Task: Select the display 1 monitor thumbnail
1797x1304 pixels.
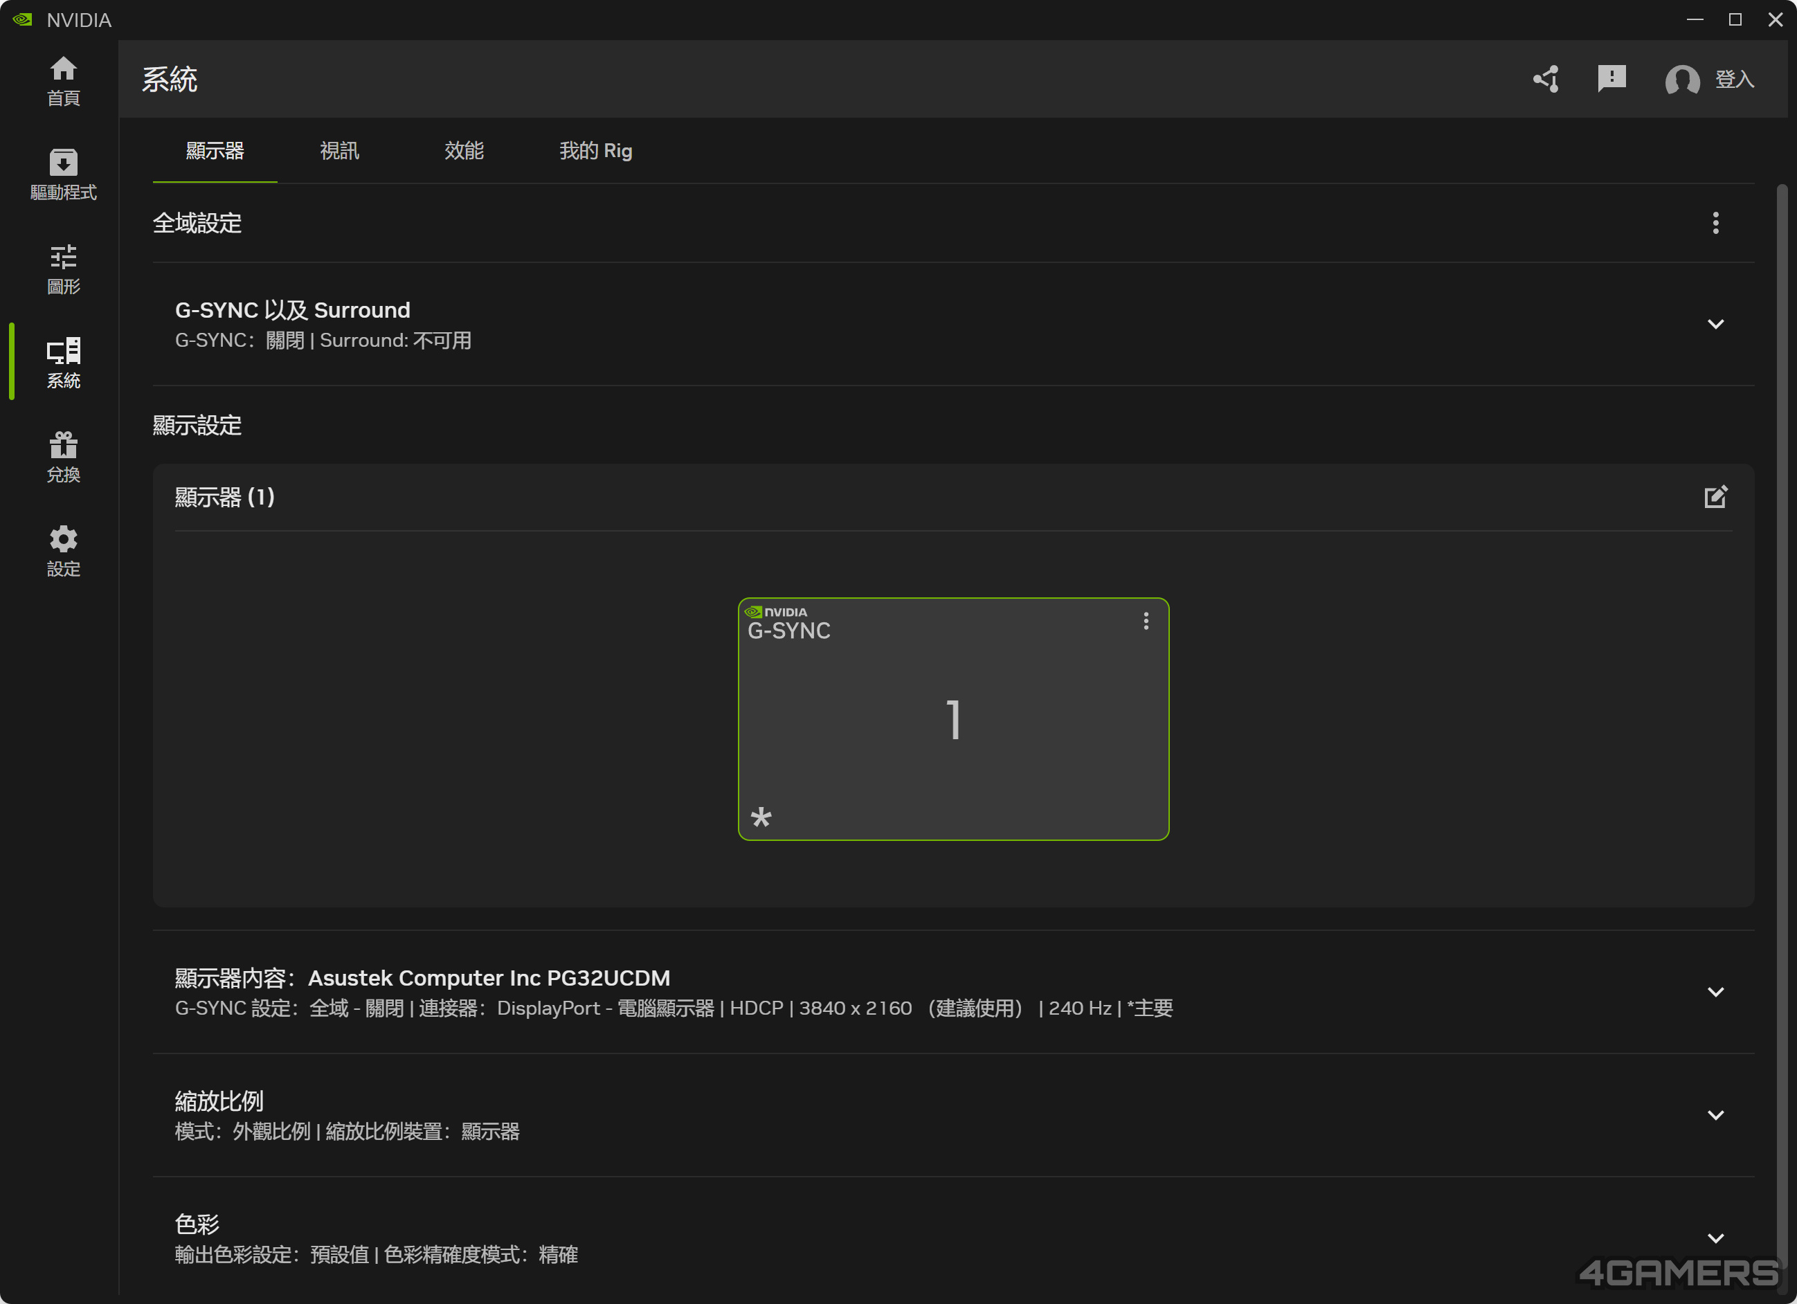Action: pos(953,719)
